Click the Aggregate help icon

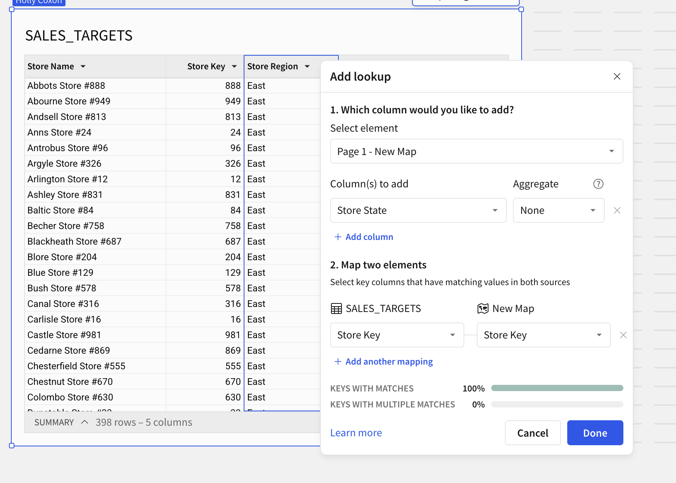click(598, 184)
